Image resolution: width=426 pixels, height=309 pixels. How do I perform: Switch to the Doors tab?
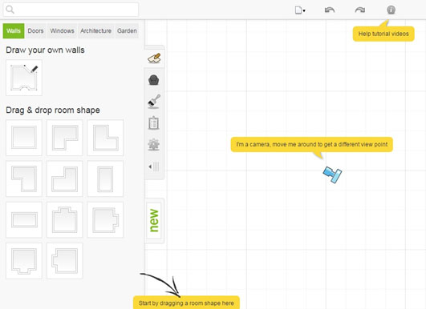click(x=35, y=31)
